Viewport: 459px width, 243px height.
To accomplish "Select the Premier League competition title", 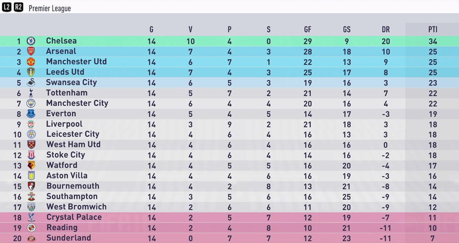I will (x=50, y=9).
